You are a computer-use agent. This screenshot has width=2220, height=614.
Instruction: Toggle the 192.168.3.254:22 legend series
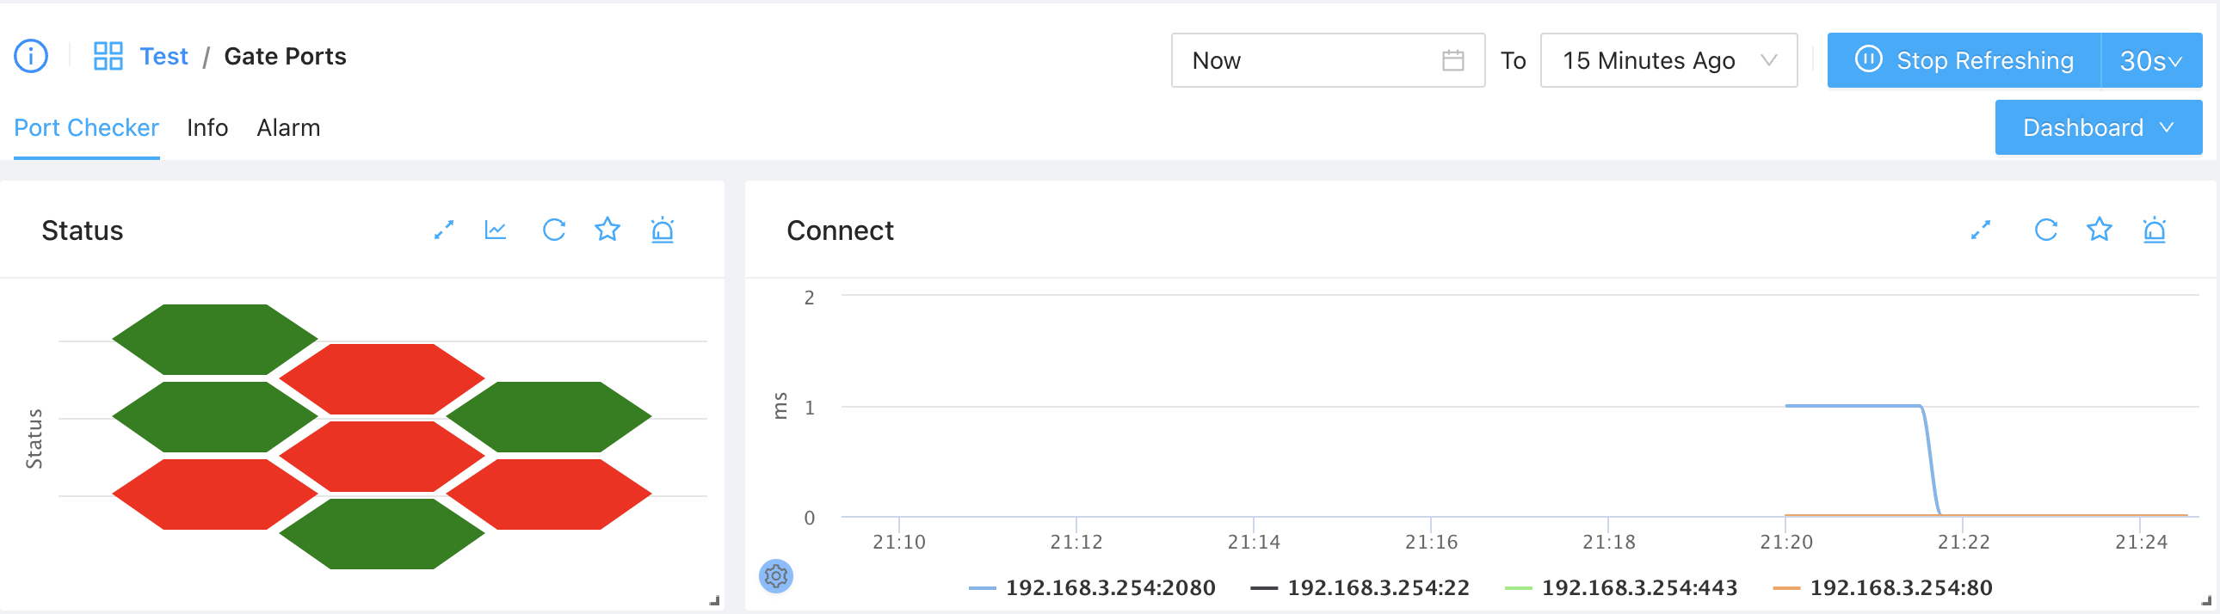[x=1360, y=588]
